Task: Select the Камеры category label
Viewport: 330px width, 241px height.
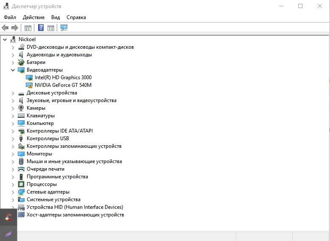Action: pos(36,108)
